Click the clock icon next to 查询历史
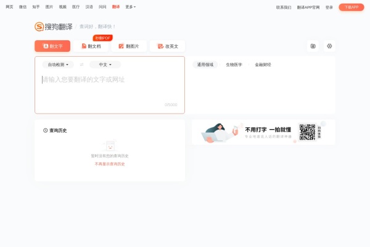The image size is (370, 247). coord(45,130)
